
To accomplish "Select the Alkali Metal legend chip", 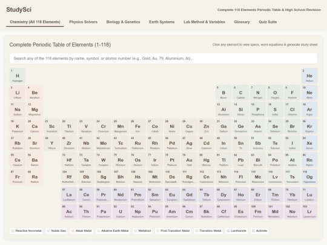I will click(82, 231).
